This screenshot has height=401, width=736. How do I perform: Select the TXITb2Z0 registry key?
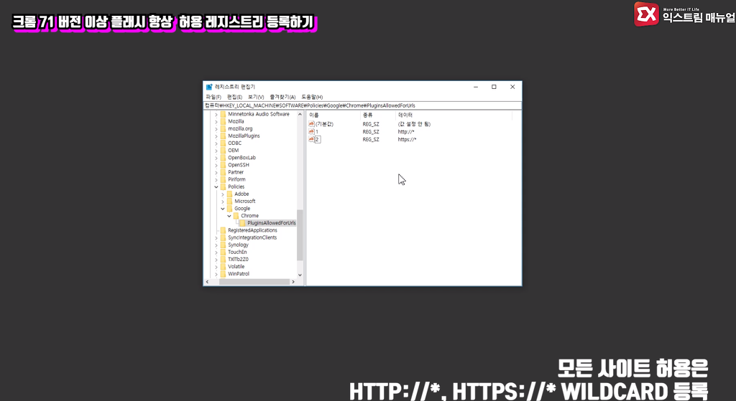pos(238,259)
